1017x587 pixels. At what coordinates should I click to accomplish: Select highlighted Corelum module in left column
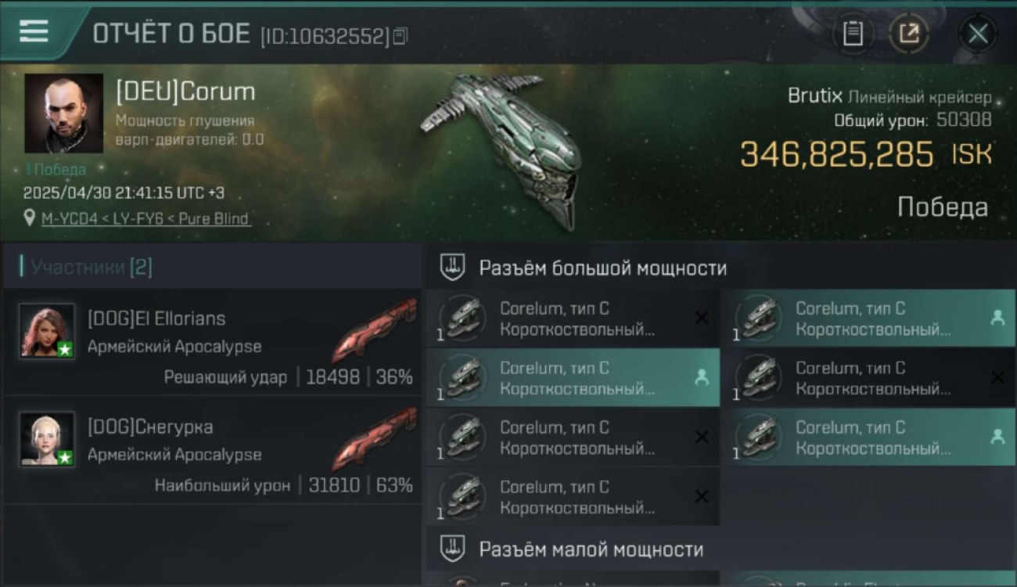point(573,378)
